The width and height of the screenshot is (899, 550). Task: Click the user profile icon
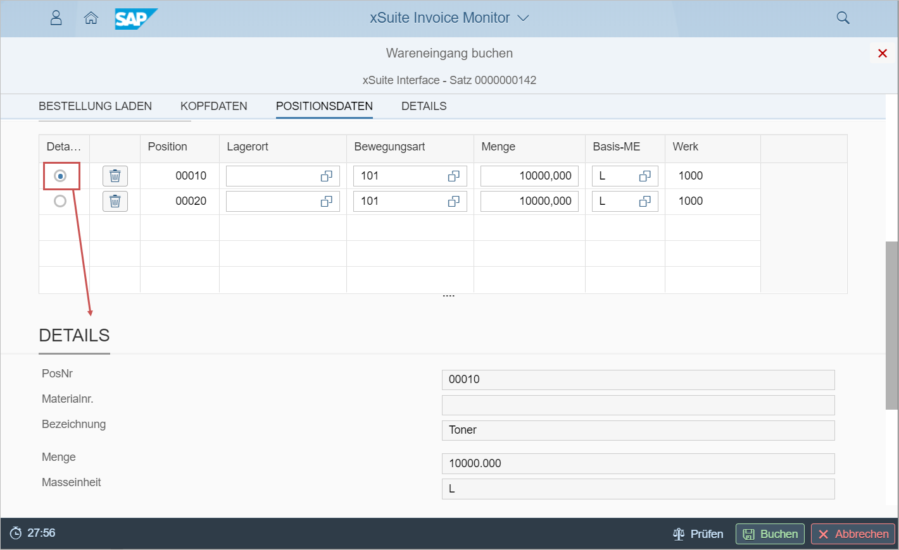click(56, 18)
